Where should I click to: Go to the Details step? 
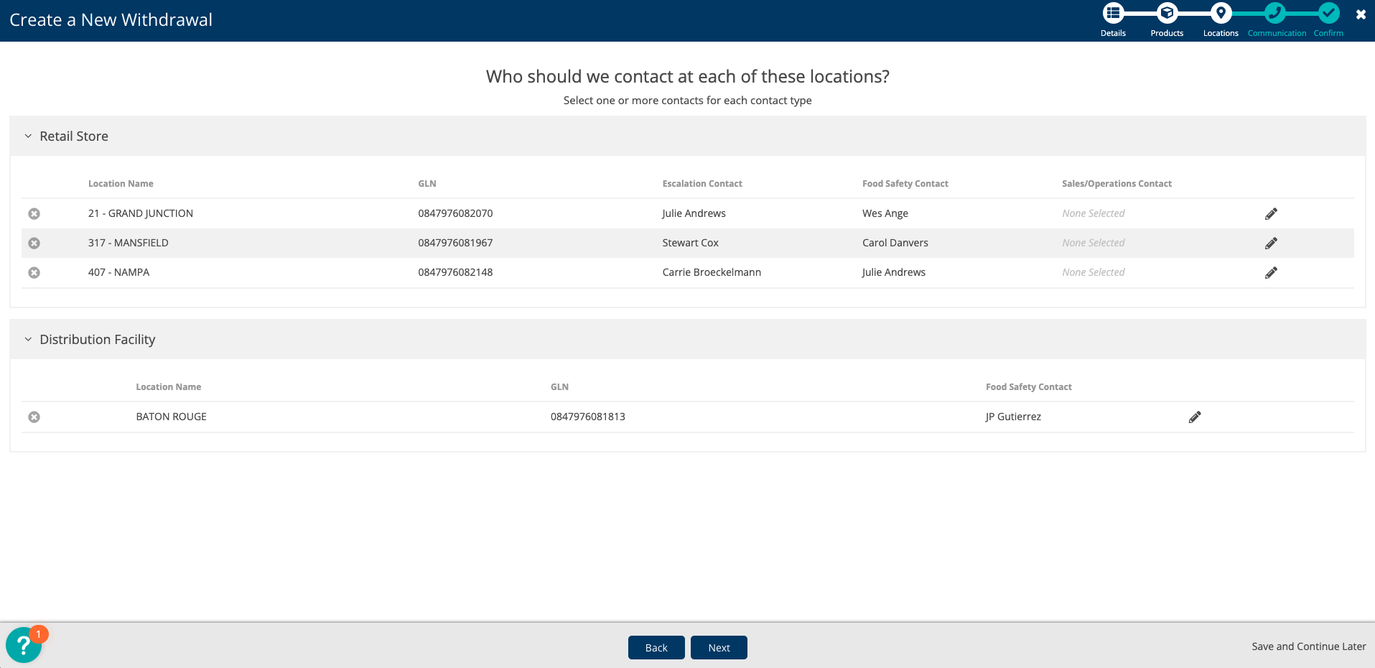(1113, 13)
